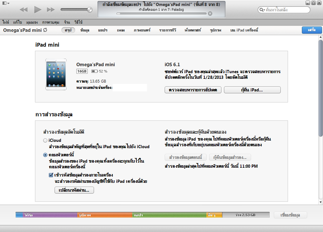Click the green แอปฯ storage segment

click(169, 215)
